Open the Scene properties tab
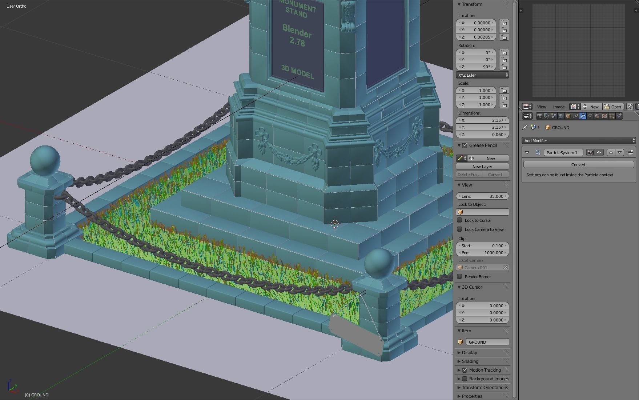Screen dimensions: 639x400 coord(554,116)
